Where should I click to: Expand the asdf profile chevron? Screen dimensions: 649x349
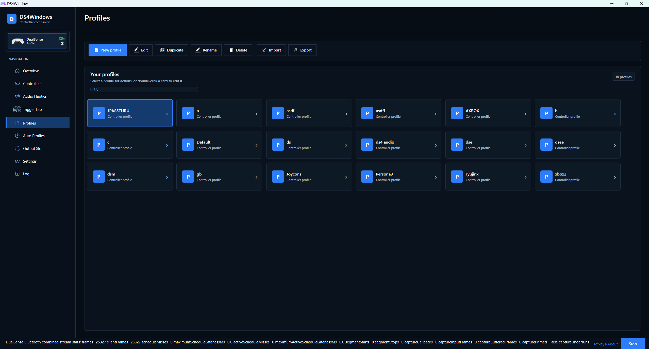tap(346, 114)
